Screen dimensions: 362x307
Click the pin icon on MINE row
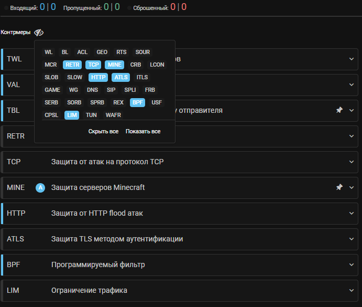coord(339,187)
